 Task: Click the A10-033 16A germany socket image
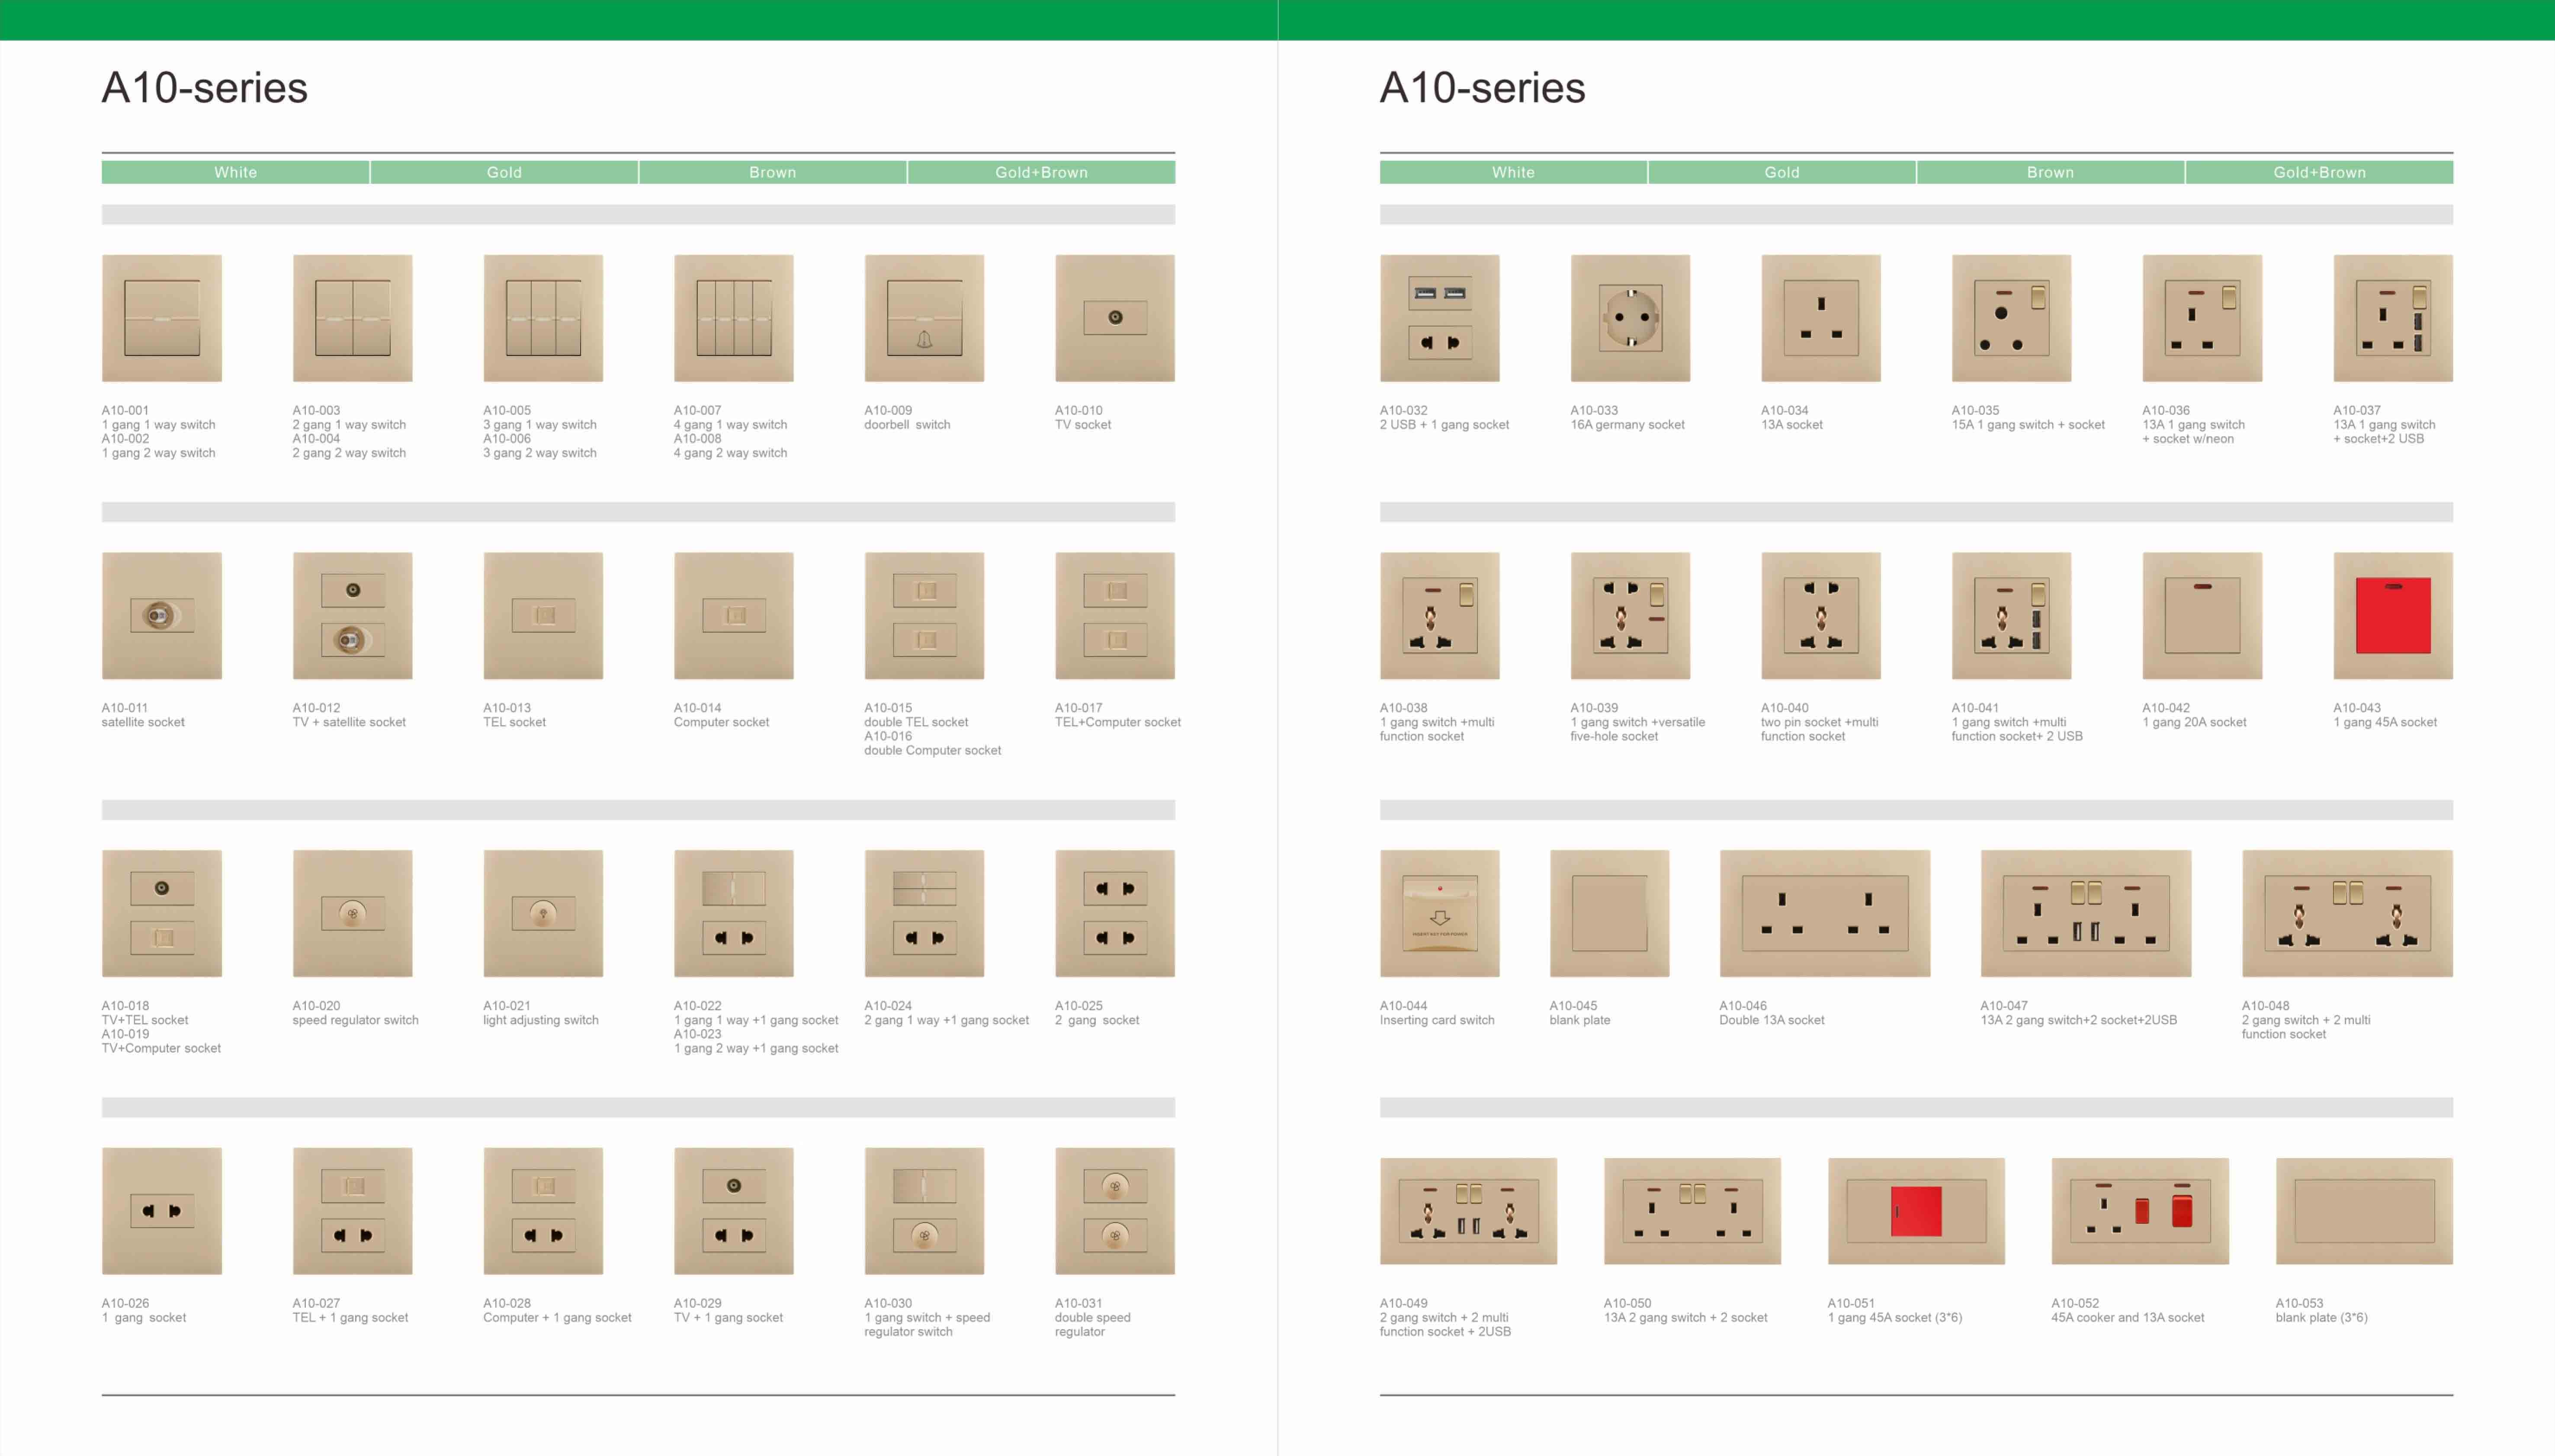[x=1630, y=318]
